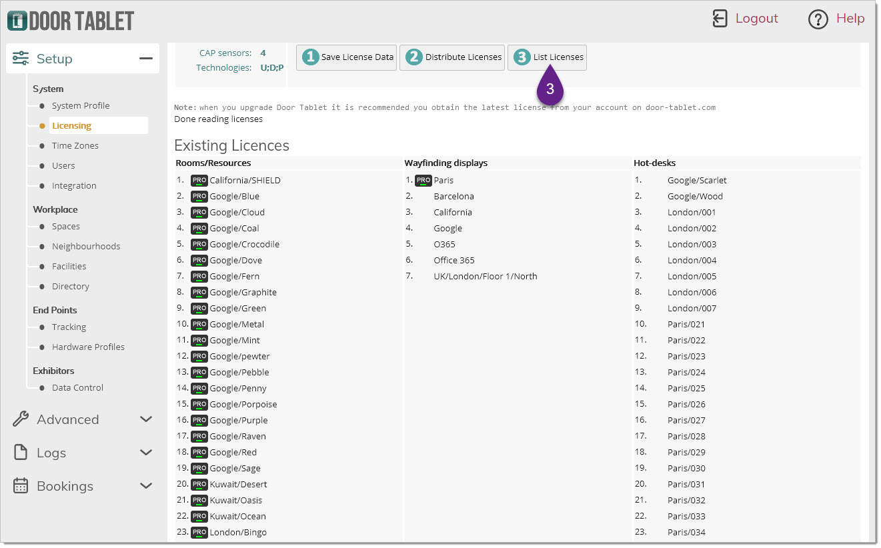Expand the Bookings section chevron
The height and width of the screenshot is (548, 881).
145,486
